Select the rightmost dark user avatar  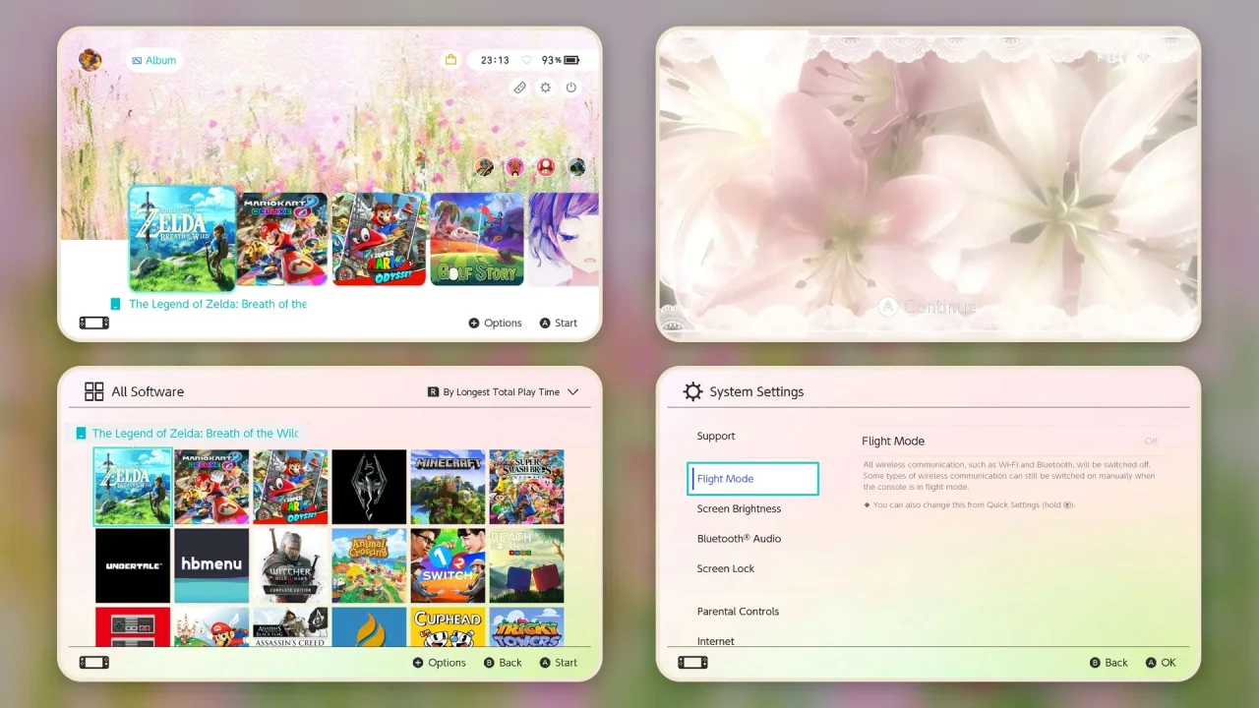point(577,167)
